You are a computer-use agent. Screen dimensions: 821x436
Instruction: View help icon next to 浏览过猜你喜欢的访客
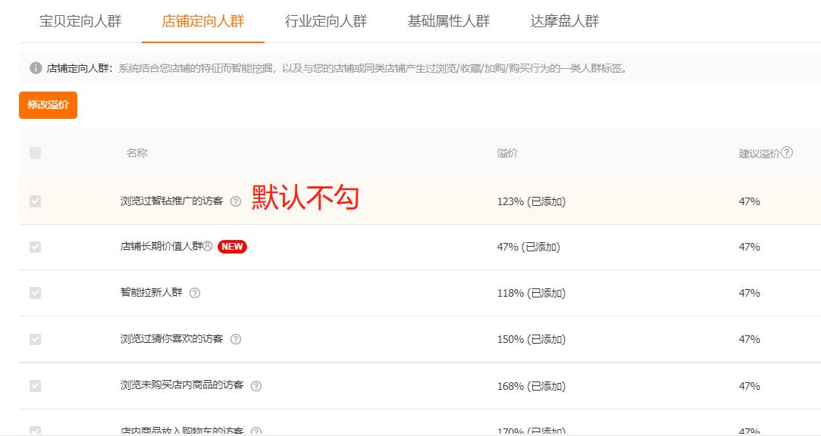(x=237, y=339)
